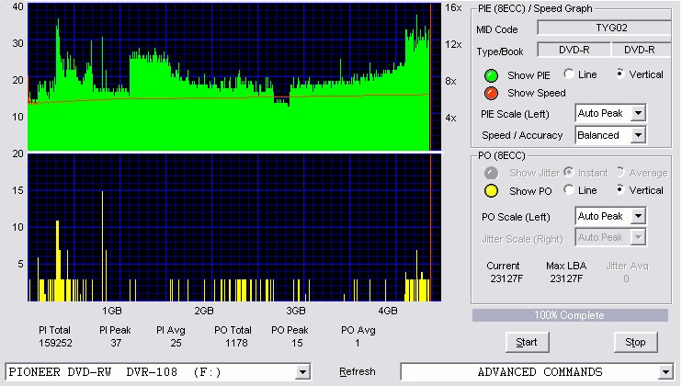The height and width of the screenshot is (386, 682).
Task: Click the Show Jitter label
Action: (534, 173)
